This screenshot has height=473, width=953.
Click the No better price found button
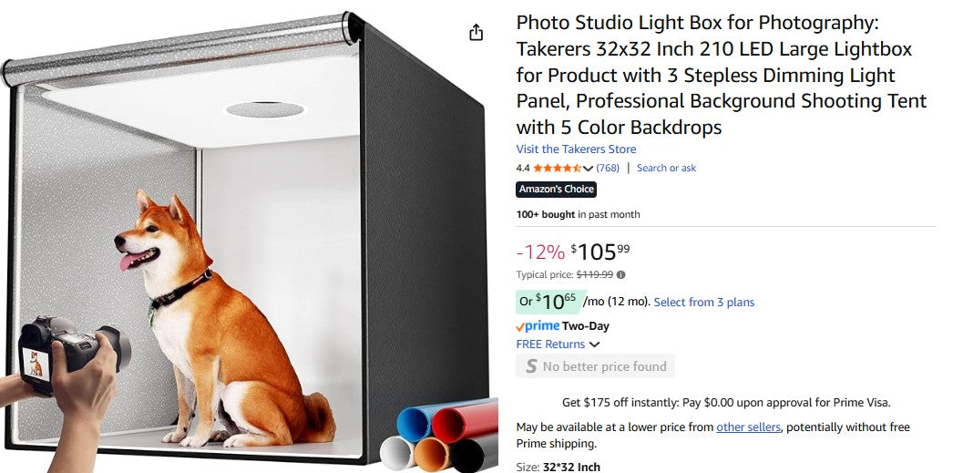coord(596,366)
